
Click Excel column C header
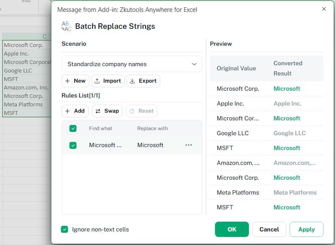point(27,36)
